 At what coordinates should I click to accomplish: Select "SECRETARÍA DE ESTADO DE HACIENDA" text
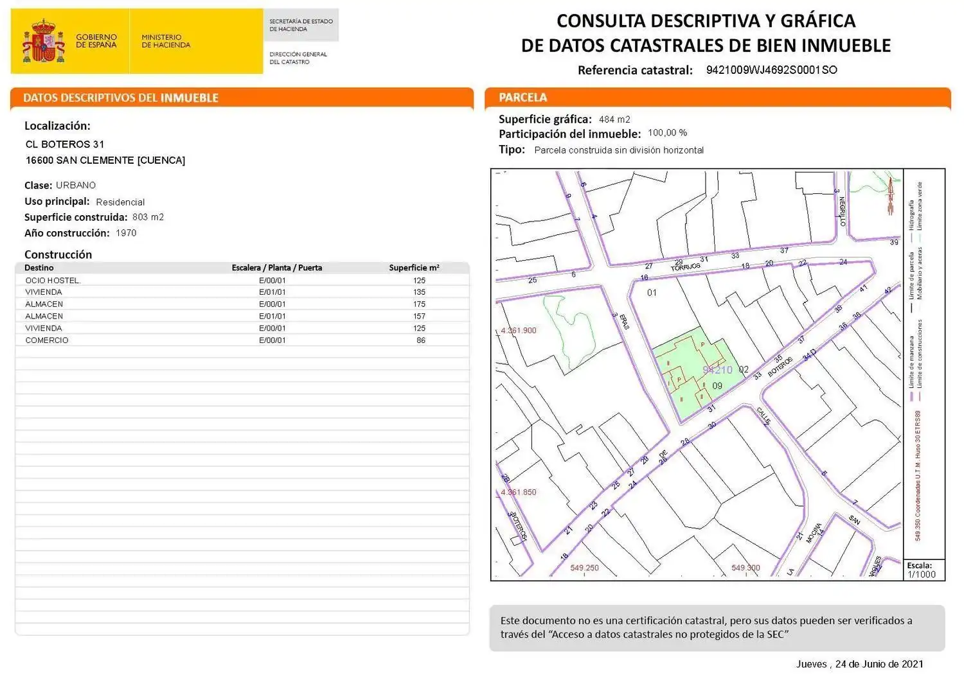[301, 25]
